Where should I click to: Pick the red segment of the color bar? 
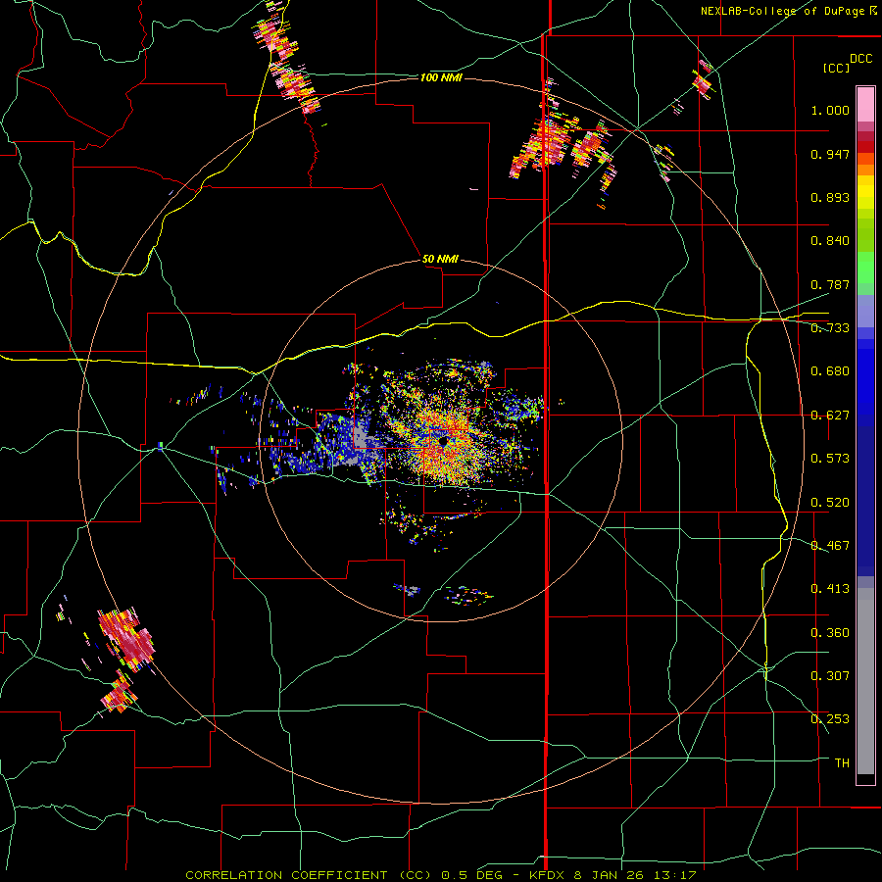click(865, 147)
